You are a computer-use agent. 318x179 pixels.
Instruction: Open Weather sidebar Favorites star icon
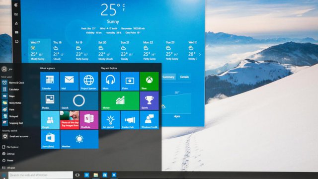(x=16, y=23)
